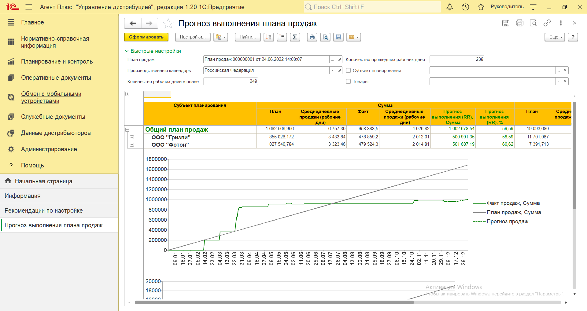The width and height of the screenshot is (587, 311).
Task: Open the План продаж dropdown arrow
Action: click(x=326, y=59)
